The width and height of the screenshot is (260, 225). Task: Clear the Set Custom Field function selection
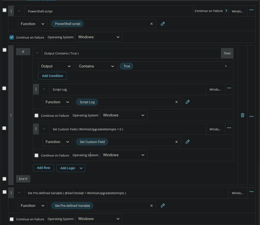pos(177,142)
